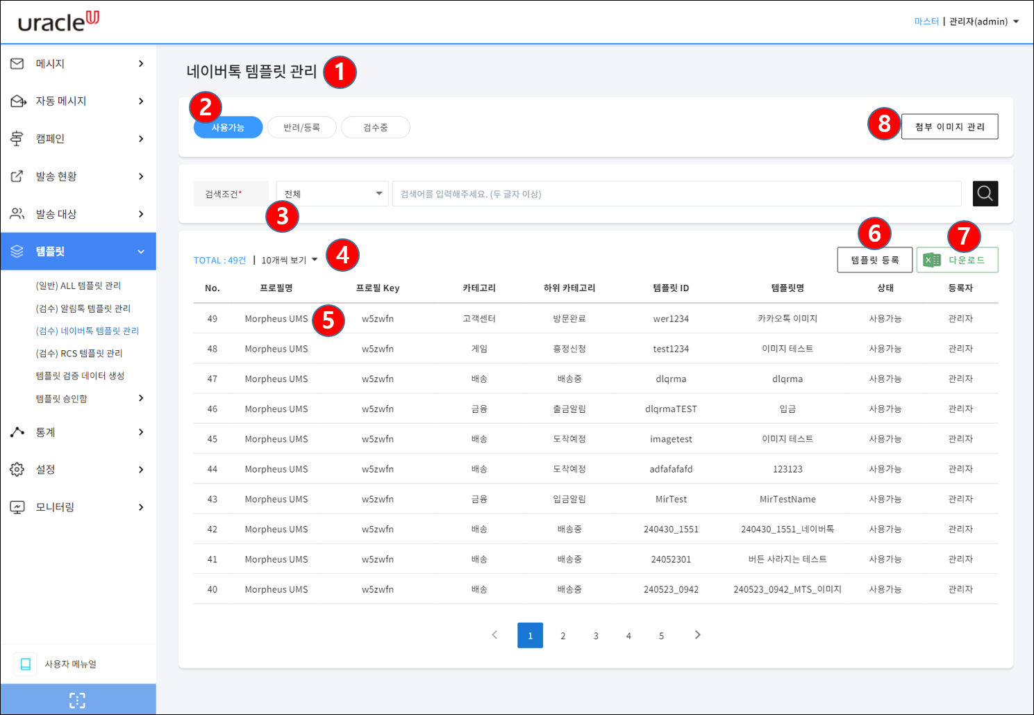The width and height of the screenshot is (1034, 715).
Task: Expand the 발송 현황 menu chevron
Action: pos(141,176)
